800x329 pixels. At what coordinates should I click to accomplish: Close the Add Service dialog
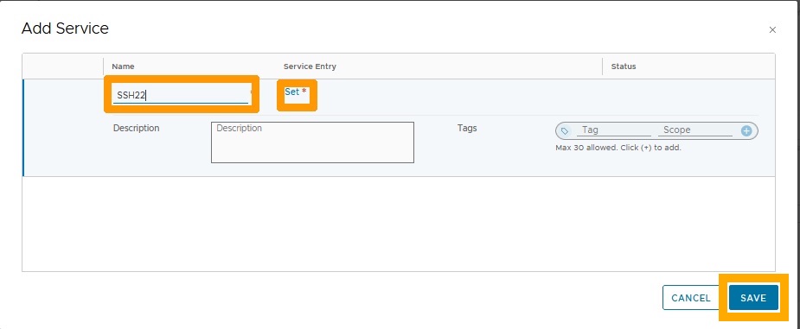(x=772, y=30)
